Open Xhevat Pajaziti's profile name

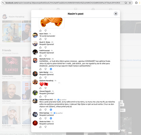coord(45,91)
